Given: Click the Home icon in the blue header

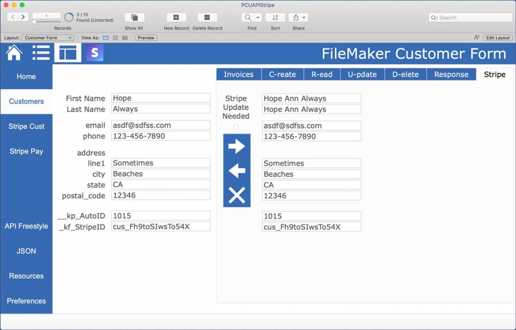Looking at the screenshot, I should click(13, 52).
